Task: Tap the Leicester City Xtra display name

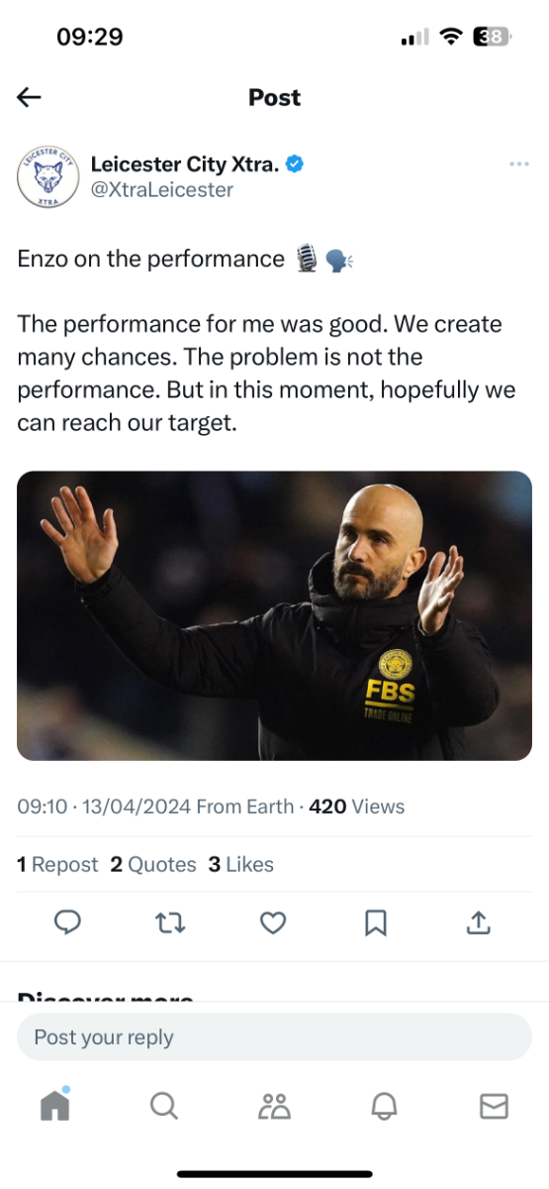Action: [x=185, y=164]
